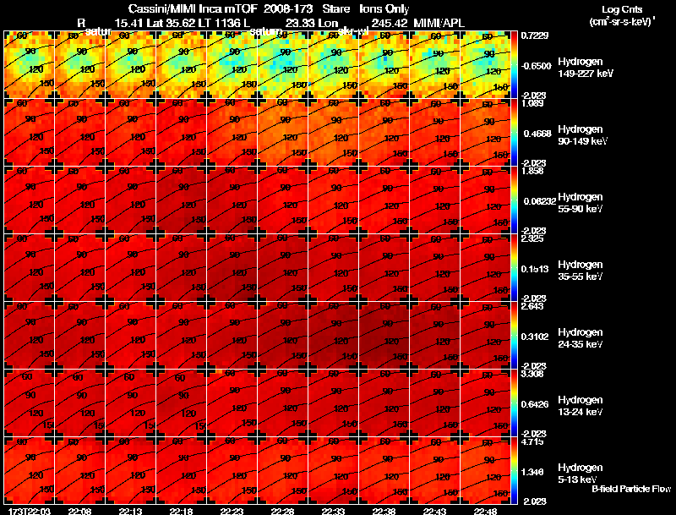Image resolution: width=676 pixels, height=515 pixels.
Task: Click the '0.7229' colorbar maximum value
Action: [x=535, y=36]
